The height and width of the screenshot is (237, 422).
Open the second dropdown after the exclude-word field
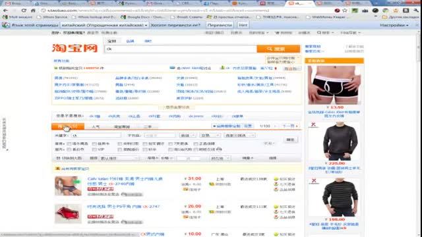pos(210,136)
